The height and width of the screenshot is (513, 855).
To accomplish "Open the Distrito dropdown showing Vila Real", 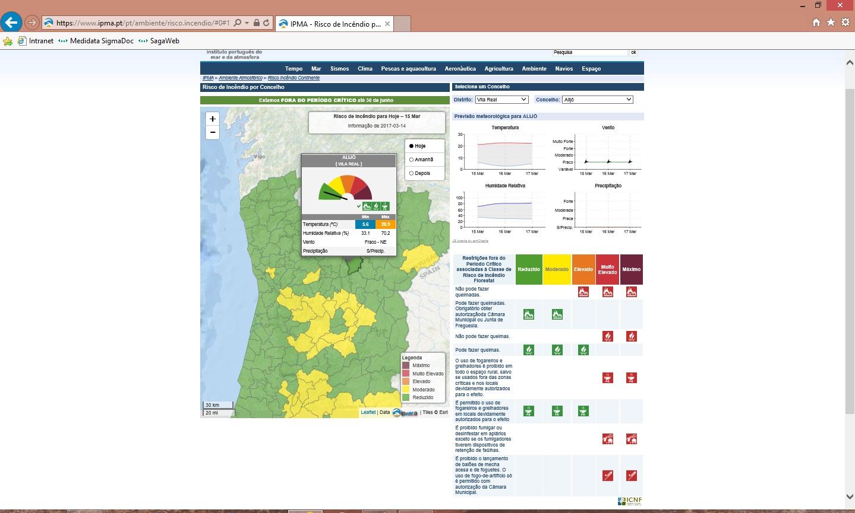I will point(501,100).
